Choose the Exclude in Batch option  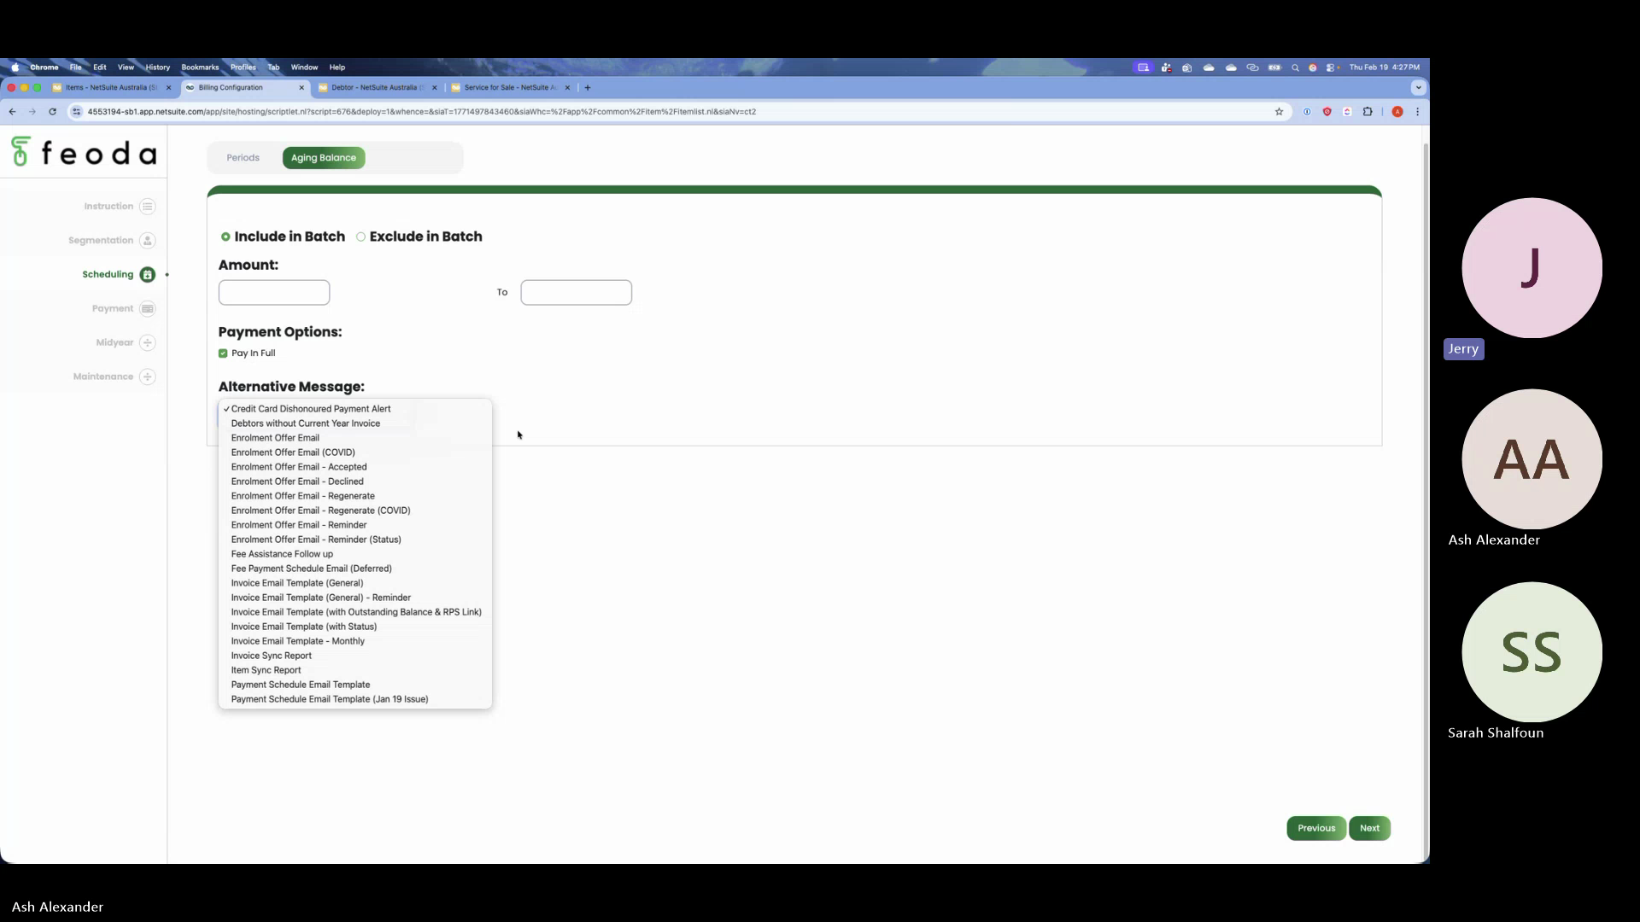(x=360, y=236)
